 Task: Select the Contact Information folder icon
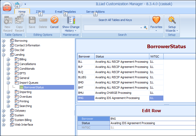[x=12, y=45]
